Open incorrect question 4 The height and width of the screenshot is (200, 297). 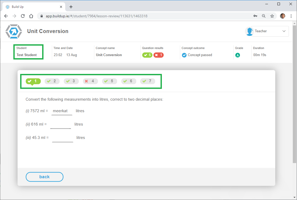click(90, 81)
